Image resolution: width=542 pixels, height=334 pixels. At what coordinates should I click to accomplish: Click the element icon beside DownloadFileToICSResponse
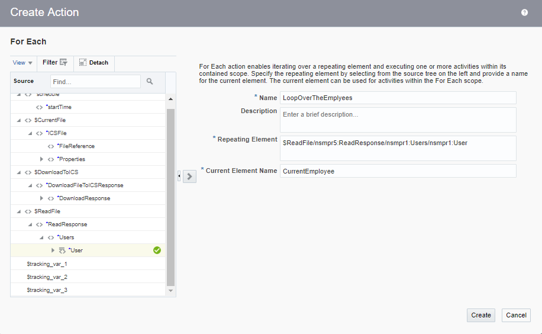[x=40, y=185]
